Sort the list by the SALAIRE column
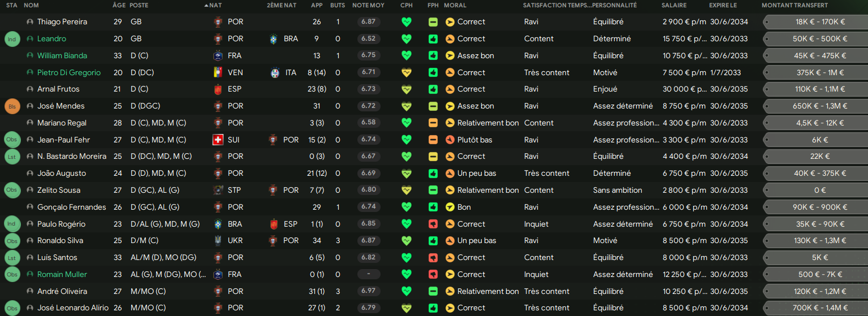The width and height of the screenshot is (868, 316). pyautogui.click(x=674, y=5)
